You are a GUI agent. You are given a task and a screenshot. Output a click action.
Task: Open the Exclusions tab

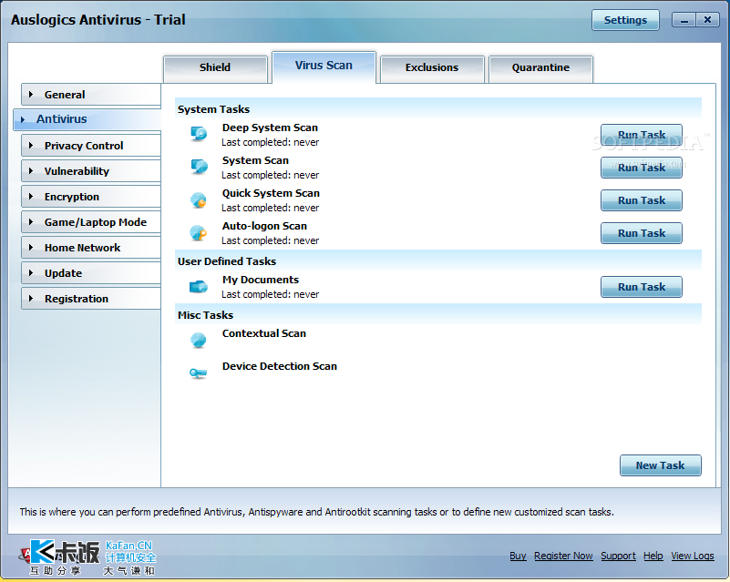click(432, 68)
